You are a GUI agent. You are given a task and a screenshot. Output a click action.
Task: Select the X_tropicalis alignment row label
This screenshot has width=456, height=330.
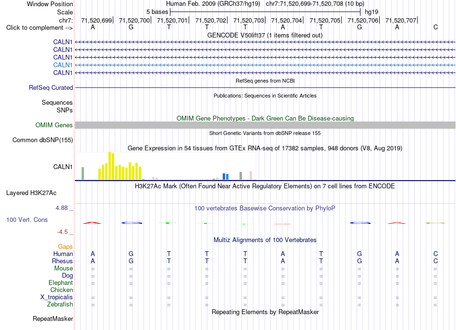click(x=57, y=297)
